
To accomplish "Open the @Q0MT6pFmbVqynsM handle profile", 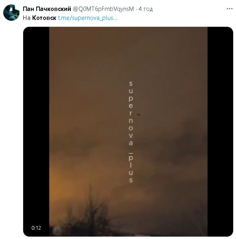I will [x=103, y=9].
